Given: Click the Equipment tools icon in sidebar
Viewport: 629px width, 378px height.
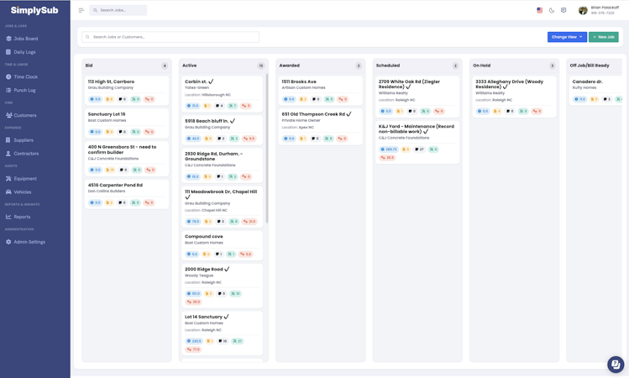Looking at the screenshot, I should 8,178.
